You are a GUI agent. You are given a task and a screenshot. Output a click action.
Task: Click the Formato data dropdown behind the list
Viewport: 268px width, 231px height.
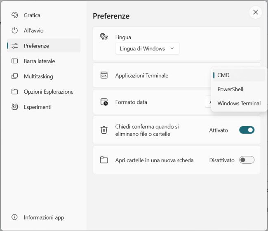point(208,101)
